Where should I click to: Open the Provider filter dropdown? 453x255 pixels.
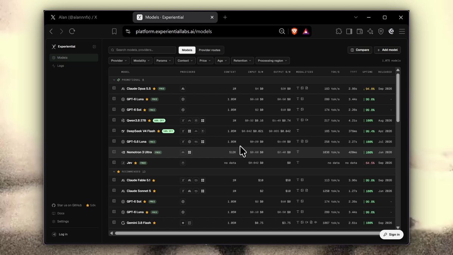[x=119, y=61]
